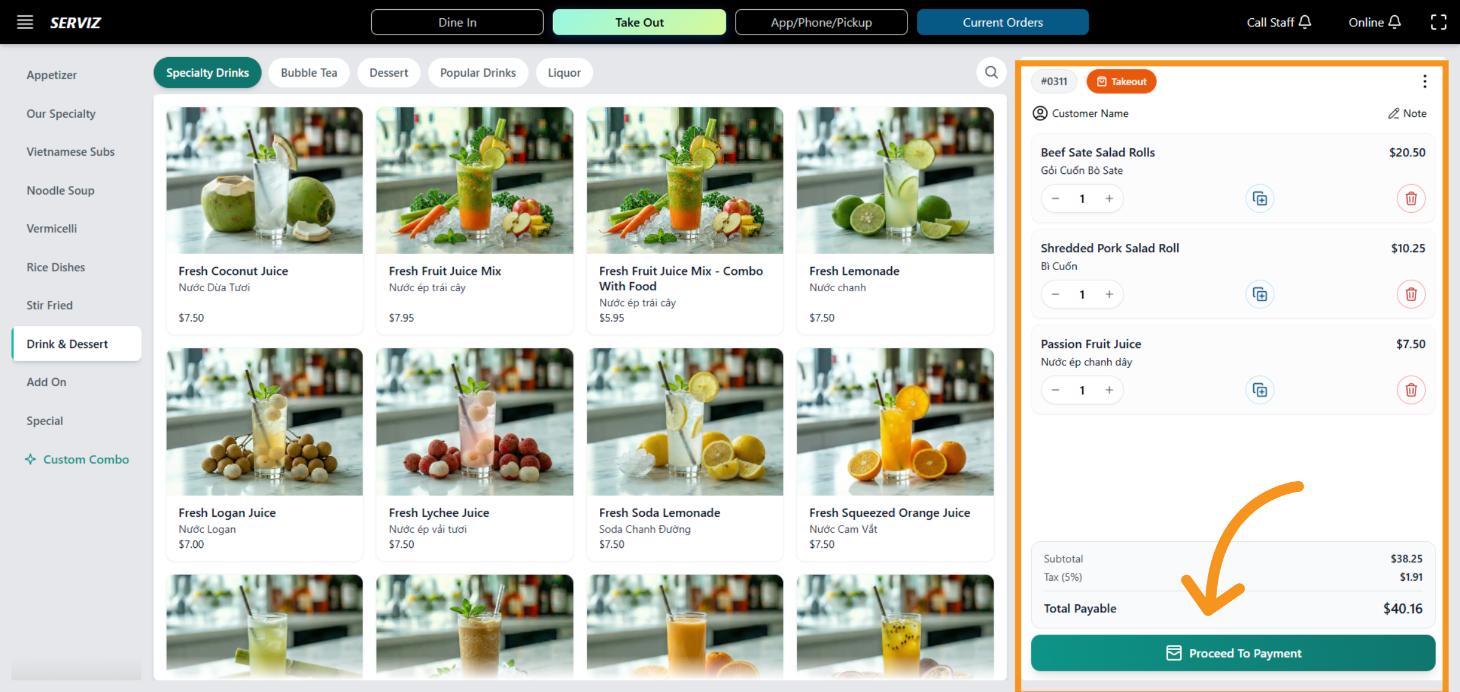Viewport: 1460px width, 692px height.
Task: Duplicate the Beef Sate Salad Rolls item
Action: (1260, 199)
